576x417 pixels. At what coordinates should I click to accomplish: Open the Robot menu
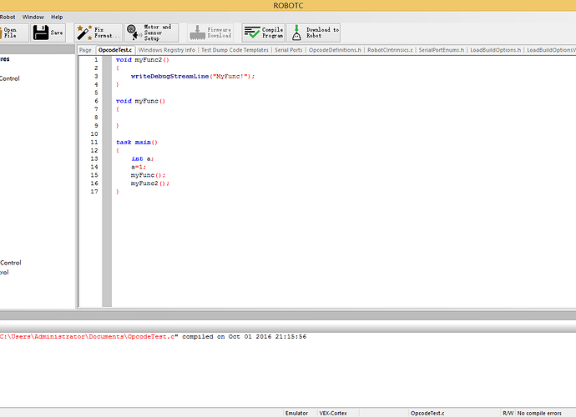point(8,17)
